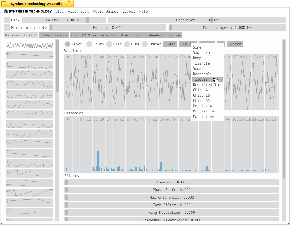Select waveform thumbnail number 15
Screen dimensions: 290x225
pyautogui.click(x=29, y=193)
